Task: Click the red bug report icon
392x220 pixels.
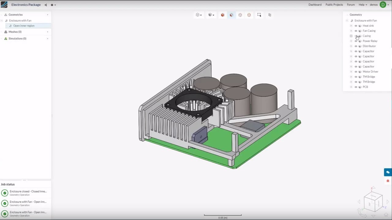Action: (x=388, y=181)
